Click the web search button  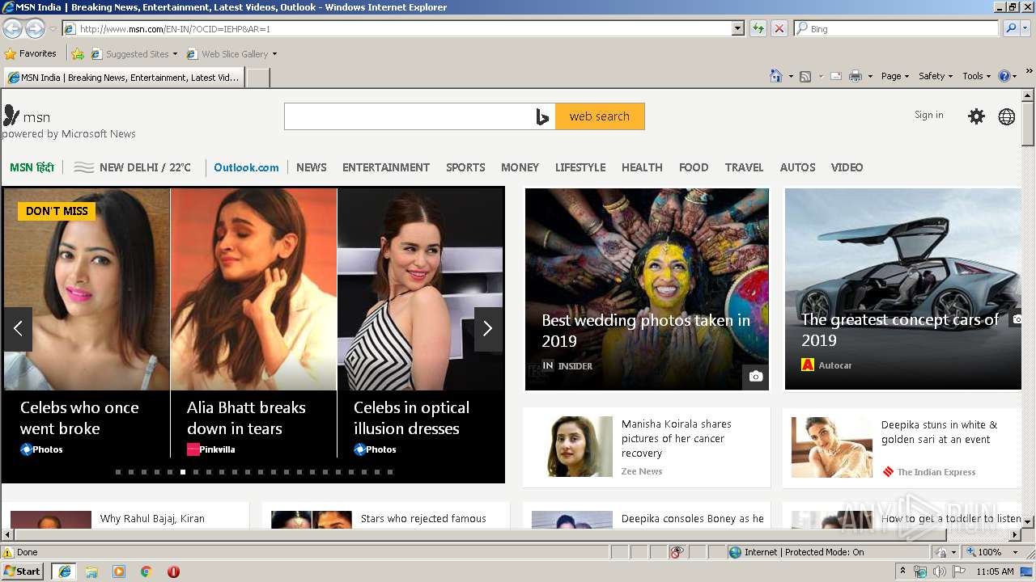point(600,116)
